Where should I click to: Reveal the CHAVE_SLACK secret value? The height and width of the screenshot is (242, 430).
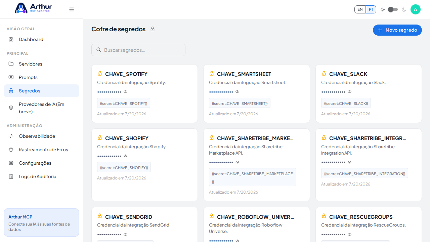(350, 92)
